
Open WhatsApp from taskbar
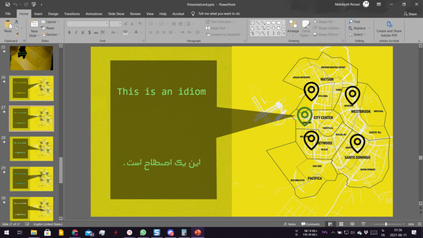pos(143,232)
